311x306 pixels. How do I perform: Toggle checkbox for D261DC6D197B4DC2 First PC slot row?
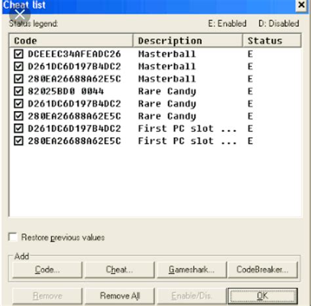[18, 129]
